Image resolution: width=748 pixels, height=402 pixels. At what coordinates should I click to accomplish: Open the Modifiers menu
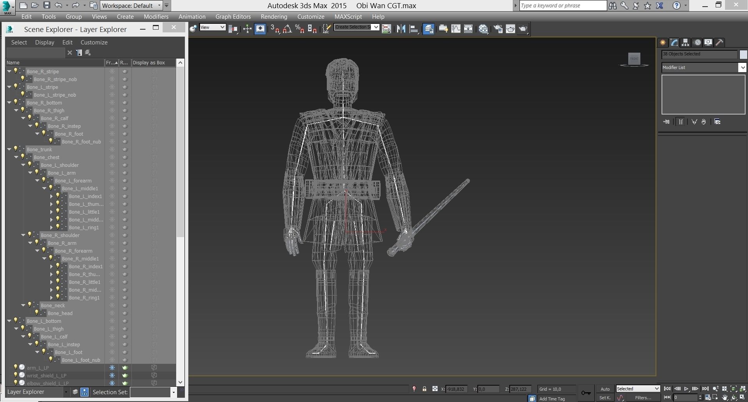tap(156, 17)
